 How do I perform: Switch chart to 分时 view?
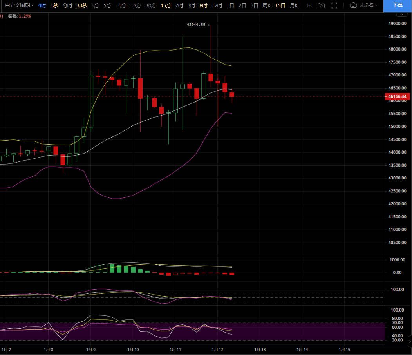click(x=67, y=5)
